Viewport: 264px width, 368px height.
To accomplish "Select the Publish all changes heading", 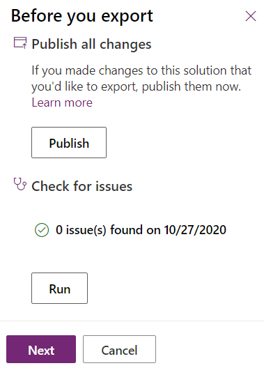I will (91, 44).
